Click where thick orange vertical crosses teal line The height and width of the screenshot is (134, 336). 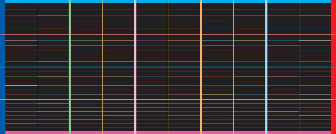point(201,67)
